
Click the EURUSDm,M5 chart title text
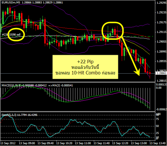tap(11, 2)
